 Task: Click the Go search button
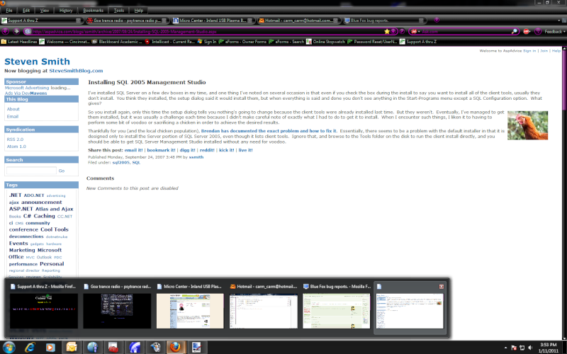62,171
